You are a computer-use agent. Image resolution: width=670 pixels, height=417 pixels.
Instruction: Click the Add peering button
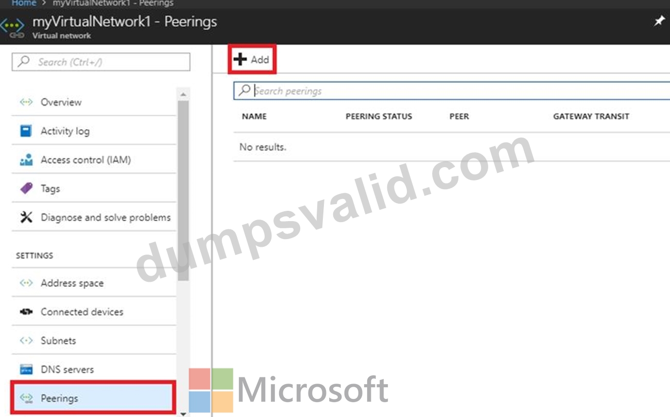tap(252, 60)
